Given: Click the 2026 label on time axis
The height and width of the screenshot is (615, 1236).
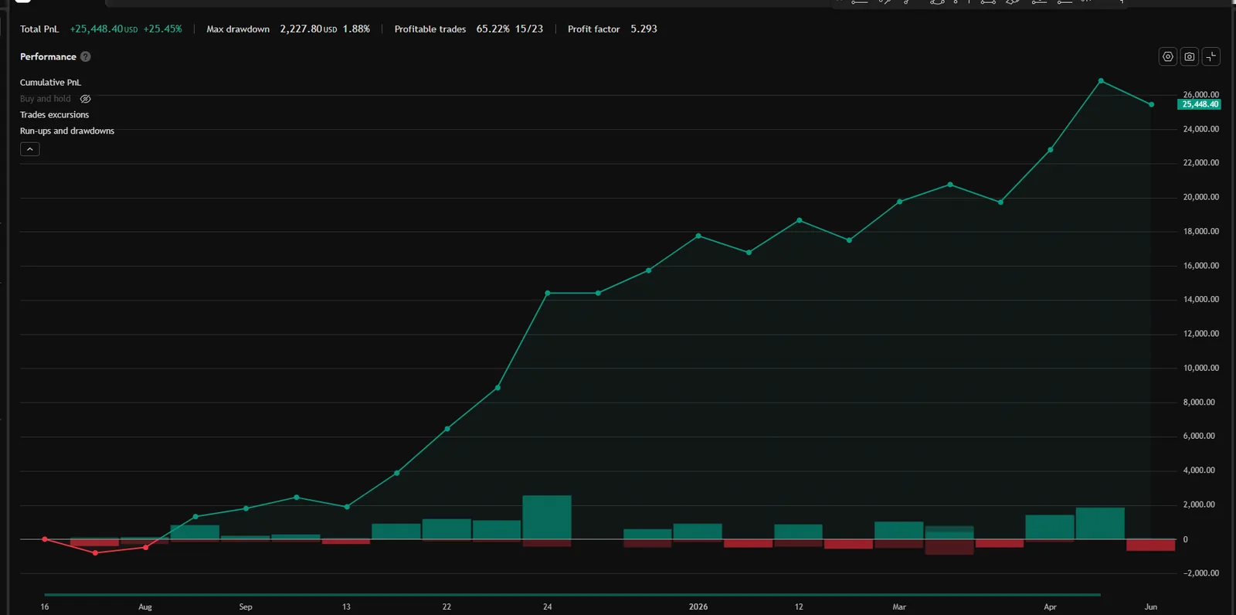Looking at the screenshot, I should point(698,607).
